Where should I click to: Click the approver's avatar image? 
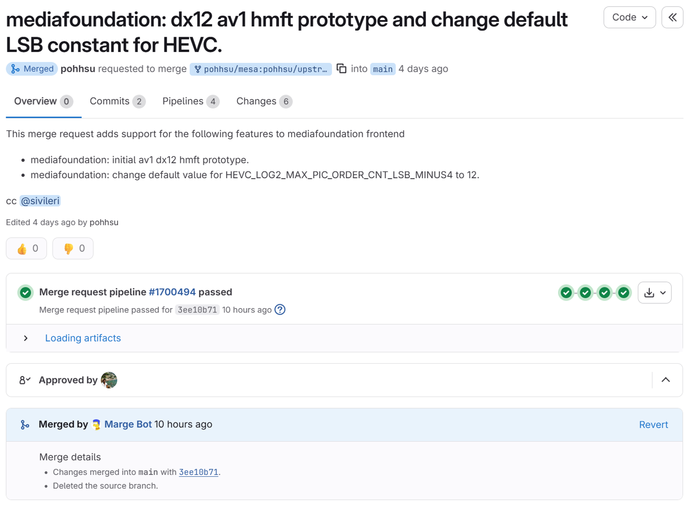(x=109, y=380)
